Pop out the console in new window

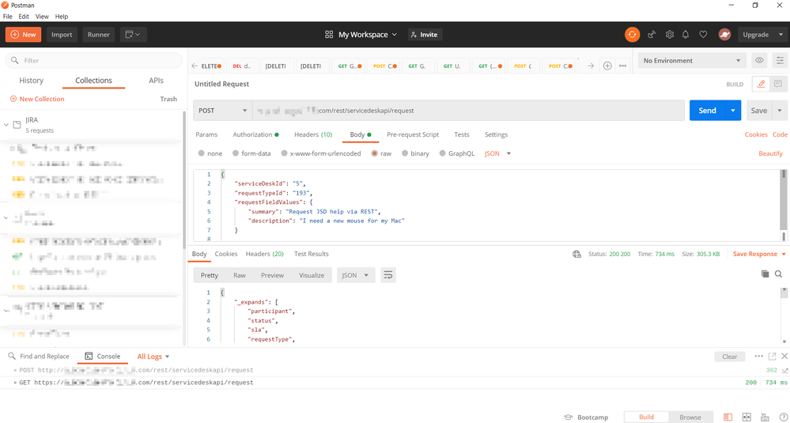pyautogui.click(x=773, y=356)
